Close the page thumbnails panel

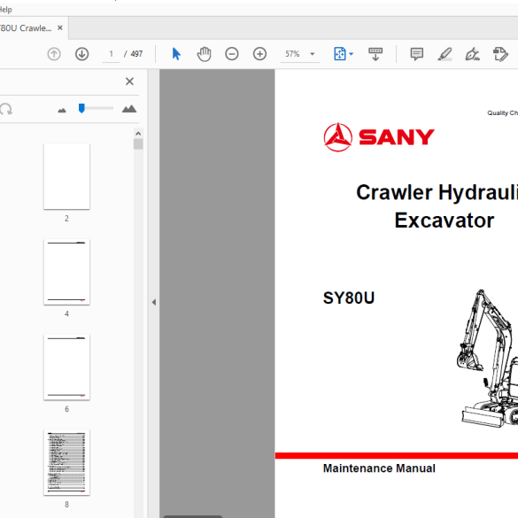(x=129, y=81)
